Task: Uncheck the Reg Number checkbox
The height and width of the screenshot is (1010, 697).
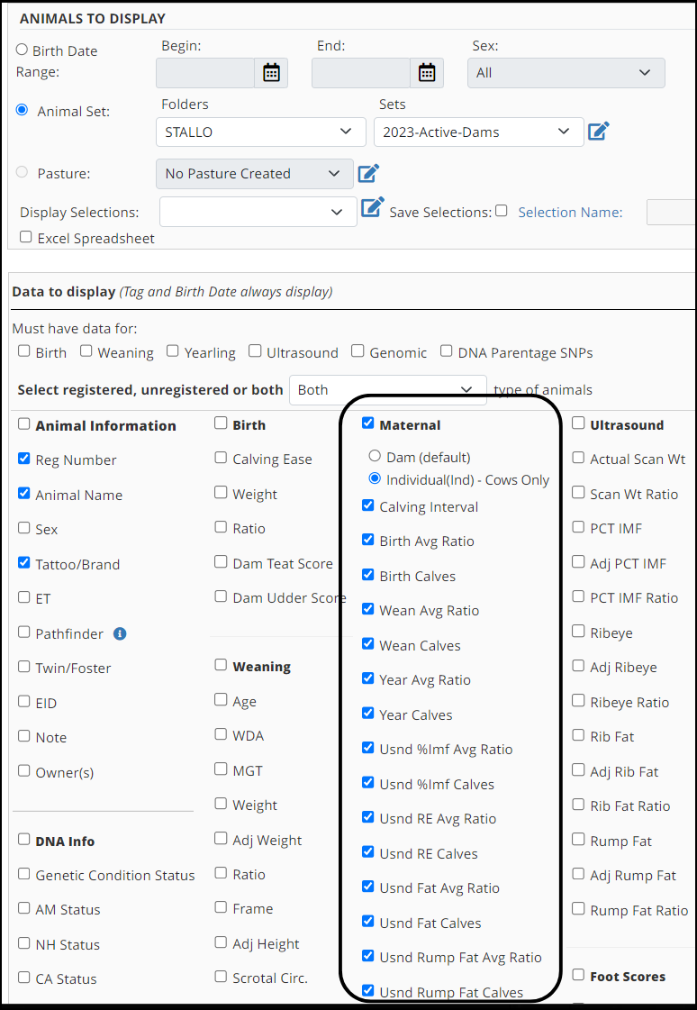Action: coord(23,459)
